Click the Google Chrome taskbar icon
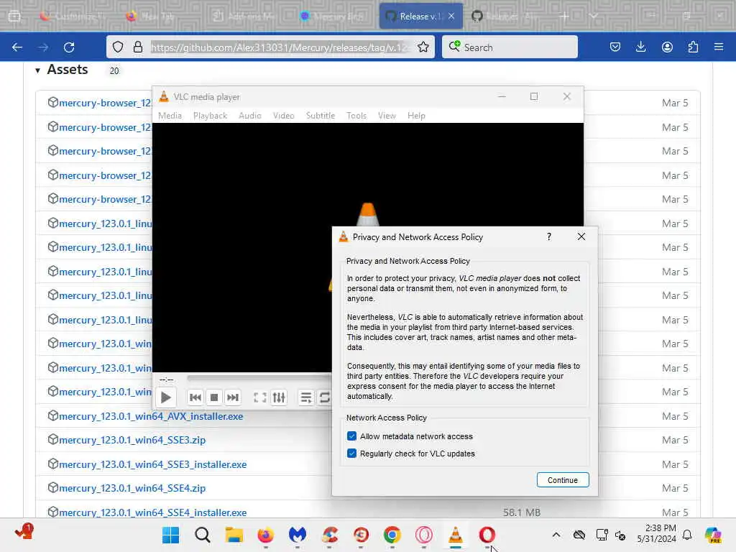 [x=392, y=535]
